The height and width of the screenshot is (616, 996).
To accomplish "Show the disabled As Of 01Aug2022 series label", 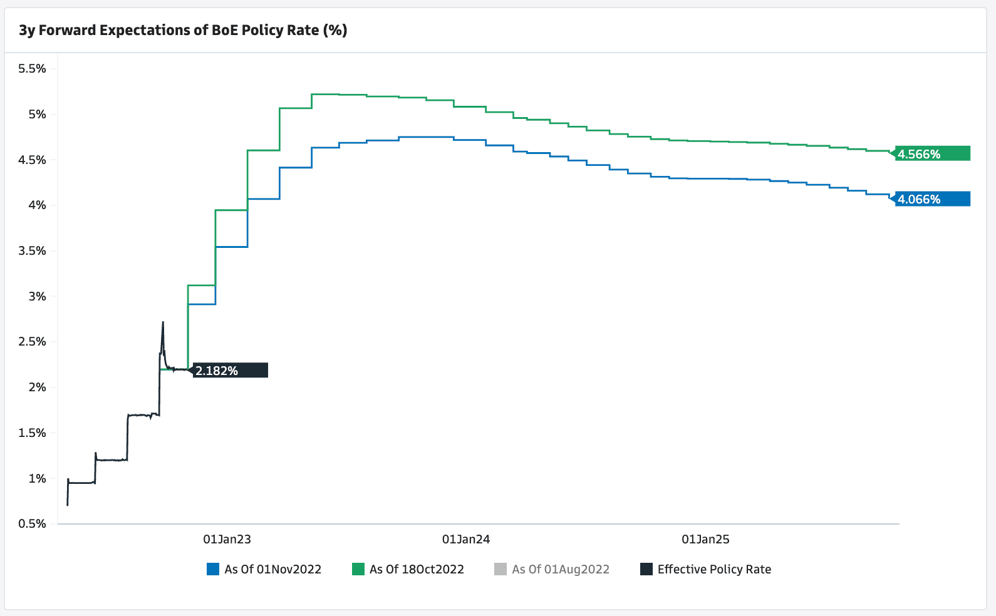I will point(561,569).
